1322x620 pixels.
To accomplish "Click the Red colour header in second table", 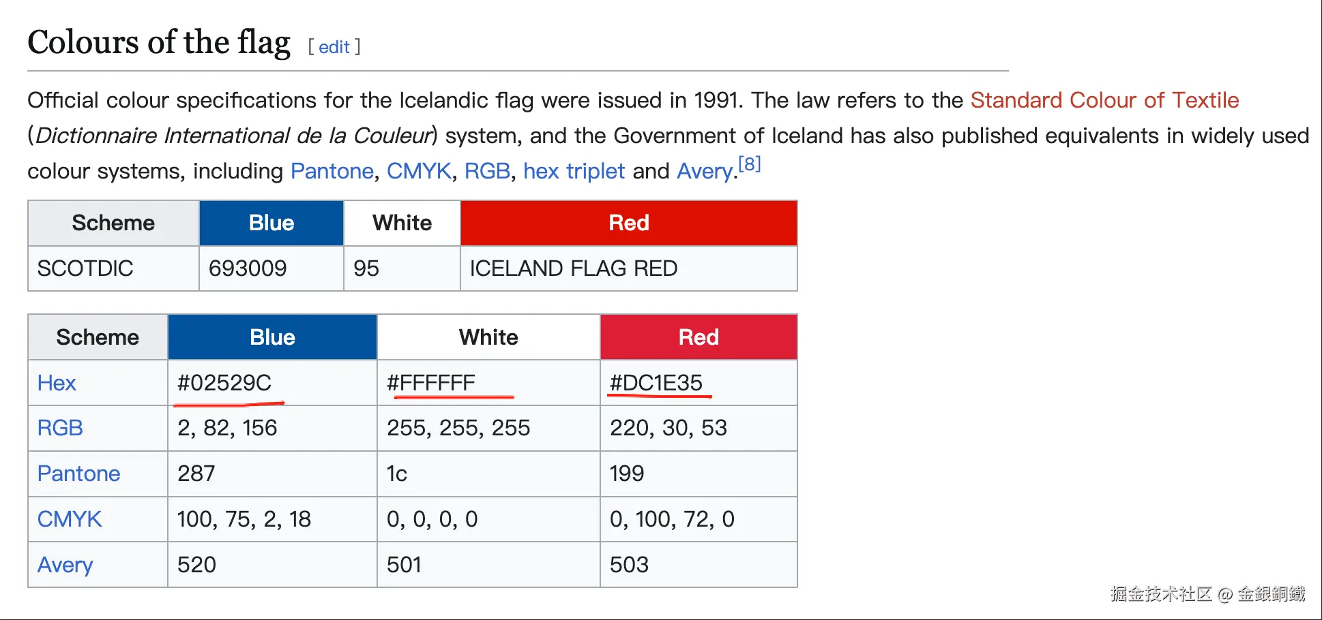I will coord(699,337).
